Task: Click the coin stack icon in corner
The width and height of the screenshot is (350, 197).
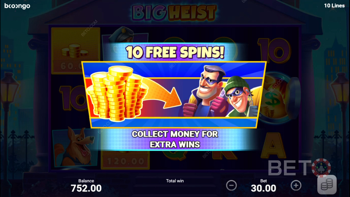Action: pos(327,185)
